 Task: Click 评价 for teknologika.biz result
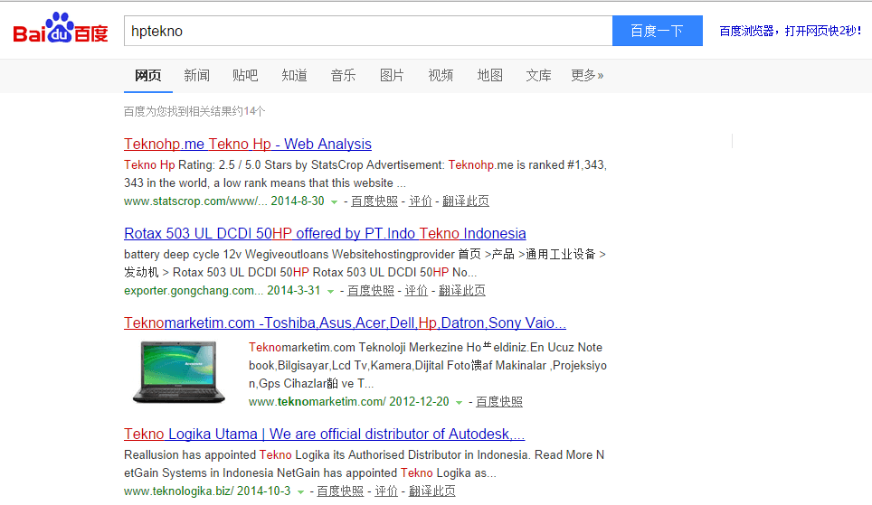click(386, 491)
